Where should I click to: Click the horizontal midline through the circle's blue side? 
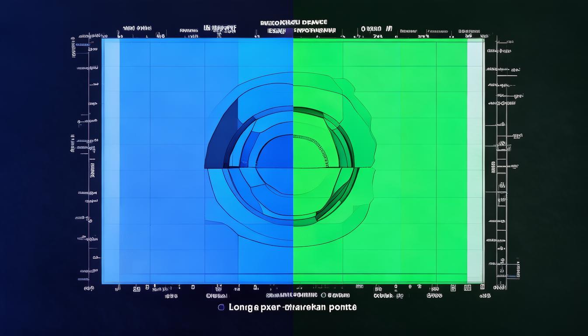(249, 168)
